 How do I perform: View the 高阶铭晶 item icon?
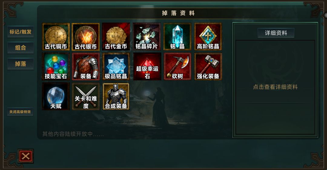coord(208,37)
